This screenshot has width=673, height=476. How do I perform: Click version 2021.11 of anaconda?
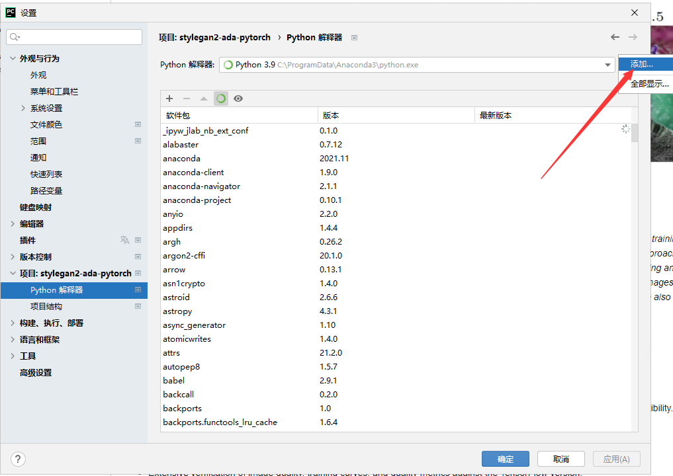(334, 158)
